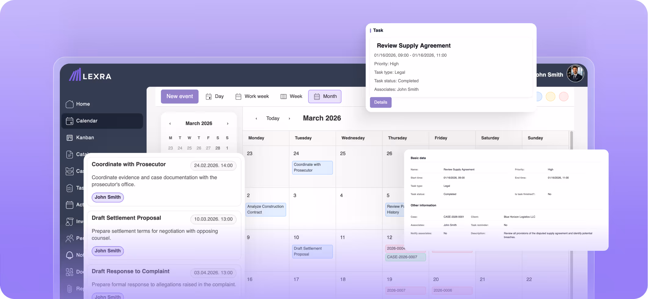
Task: Open the 2026-0006 entry on Friday 20
Action: [x=452, y=290]
